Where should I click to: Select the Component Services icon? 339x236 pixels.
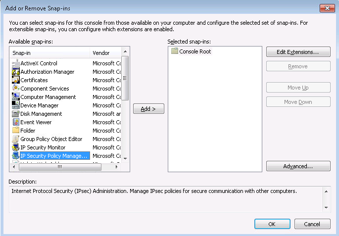pos(16,89)
